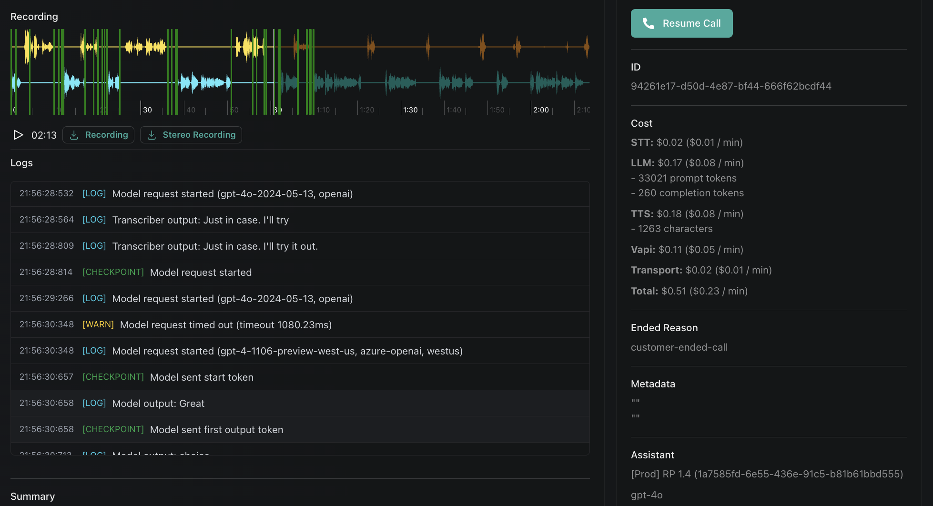Click the download icon on Stereo Recording button

tap(152, 135)
